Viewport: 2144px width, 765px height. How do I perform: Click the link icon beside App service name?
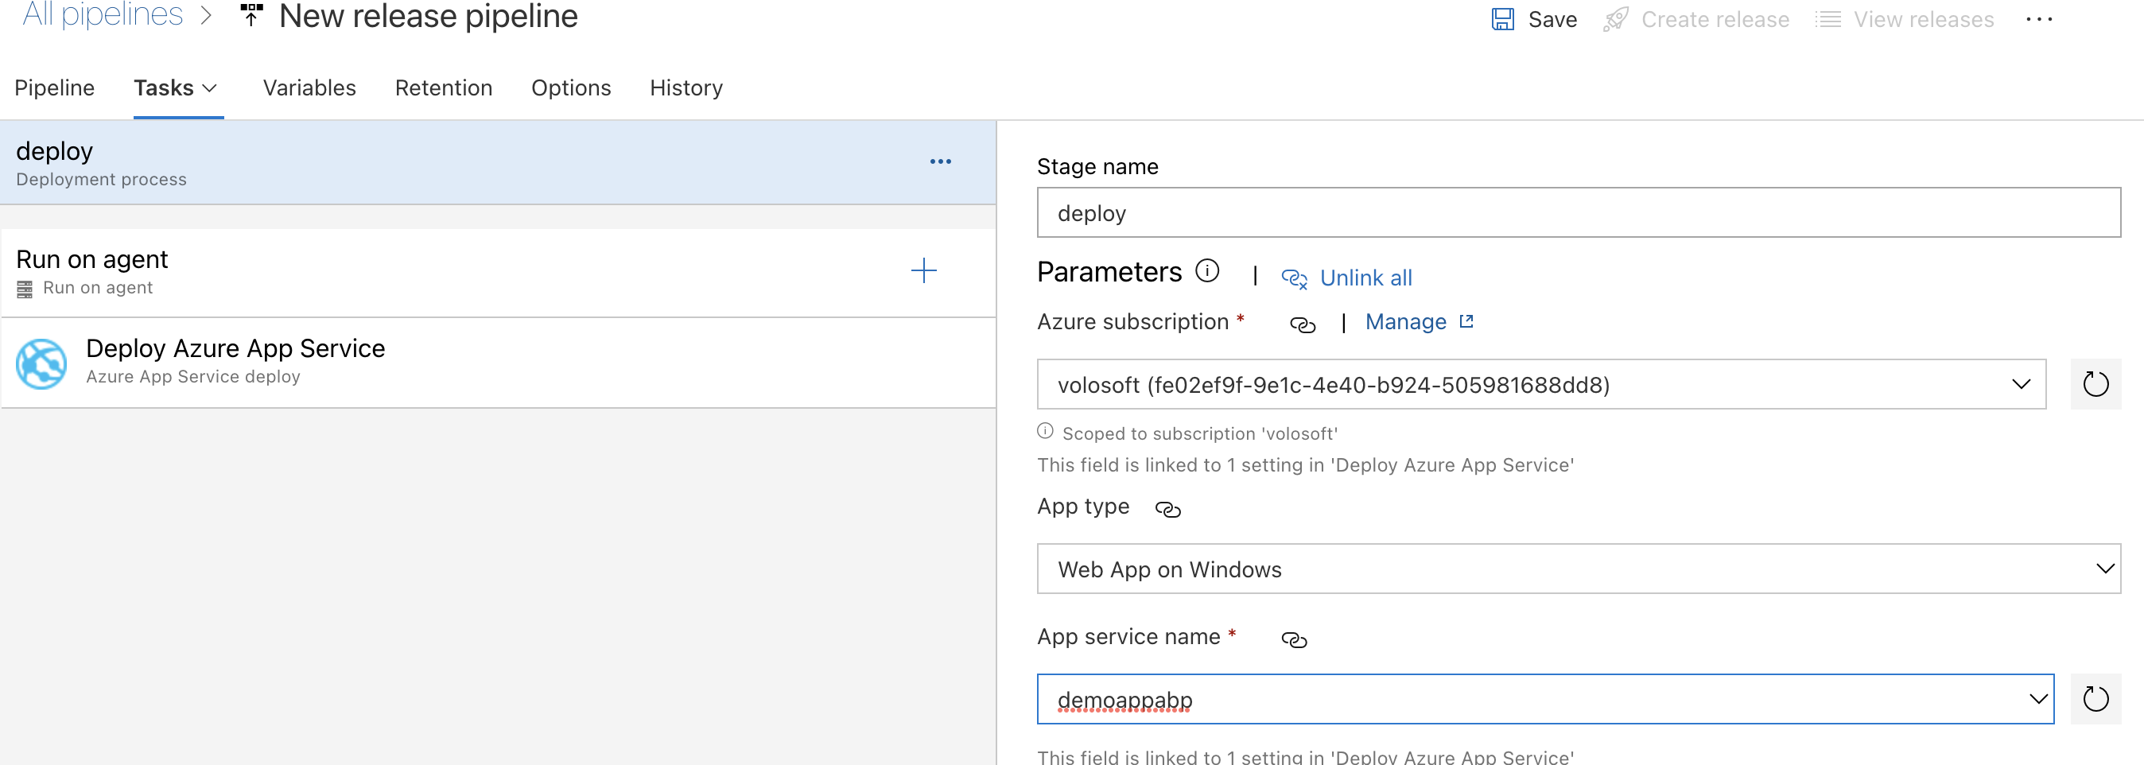coord(1293,639)
